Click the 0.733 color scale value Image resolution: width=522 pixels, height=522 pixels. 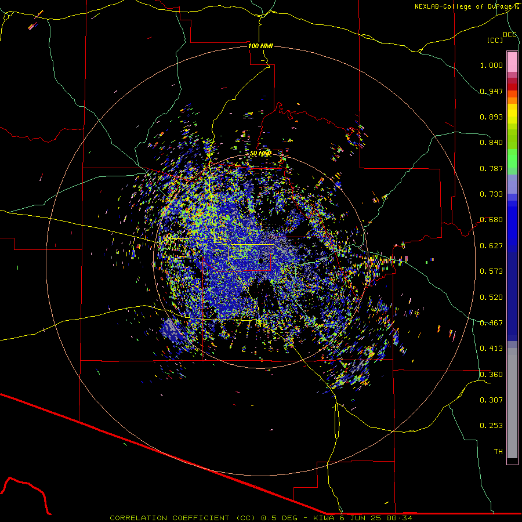coord(491,194)
